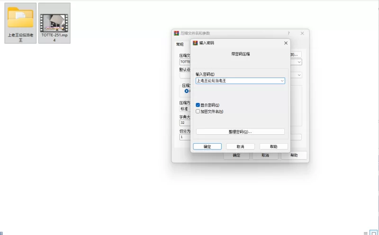Click the dictionary size field showing 32
Screen dimensions: 379x235
click(x=185, y=123)
